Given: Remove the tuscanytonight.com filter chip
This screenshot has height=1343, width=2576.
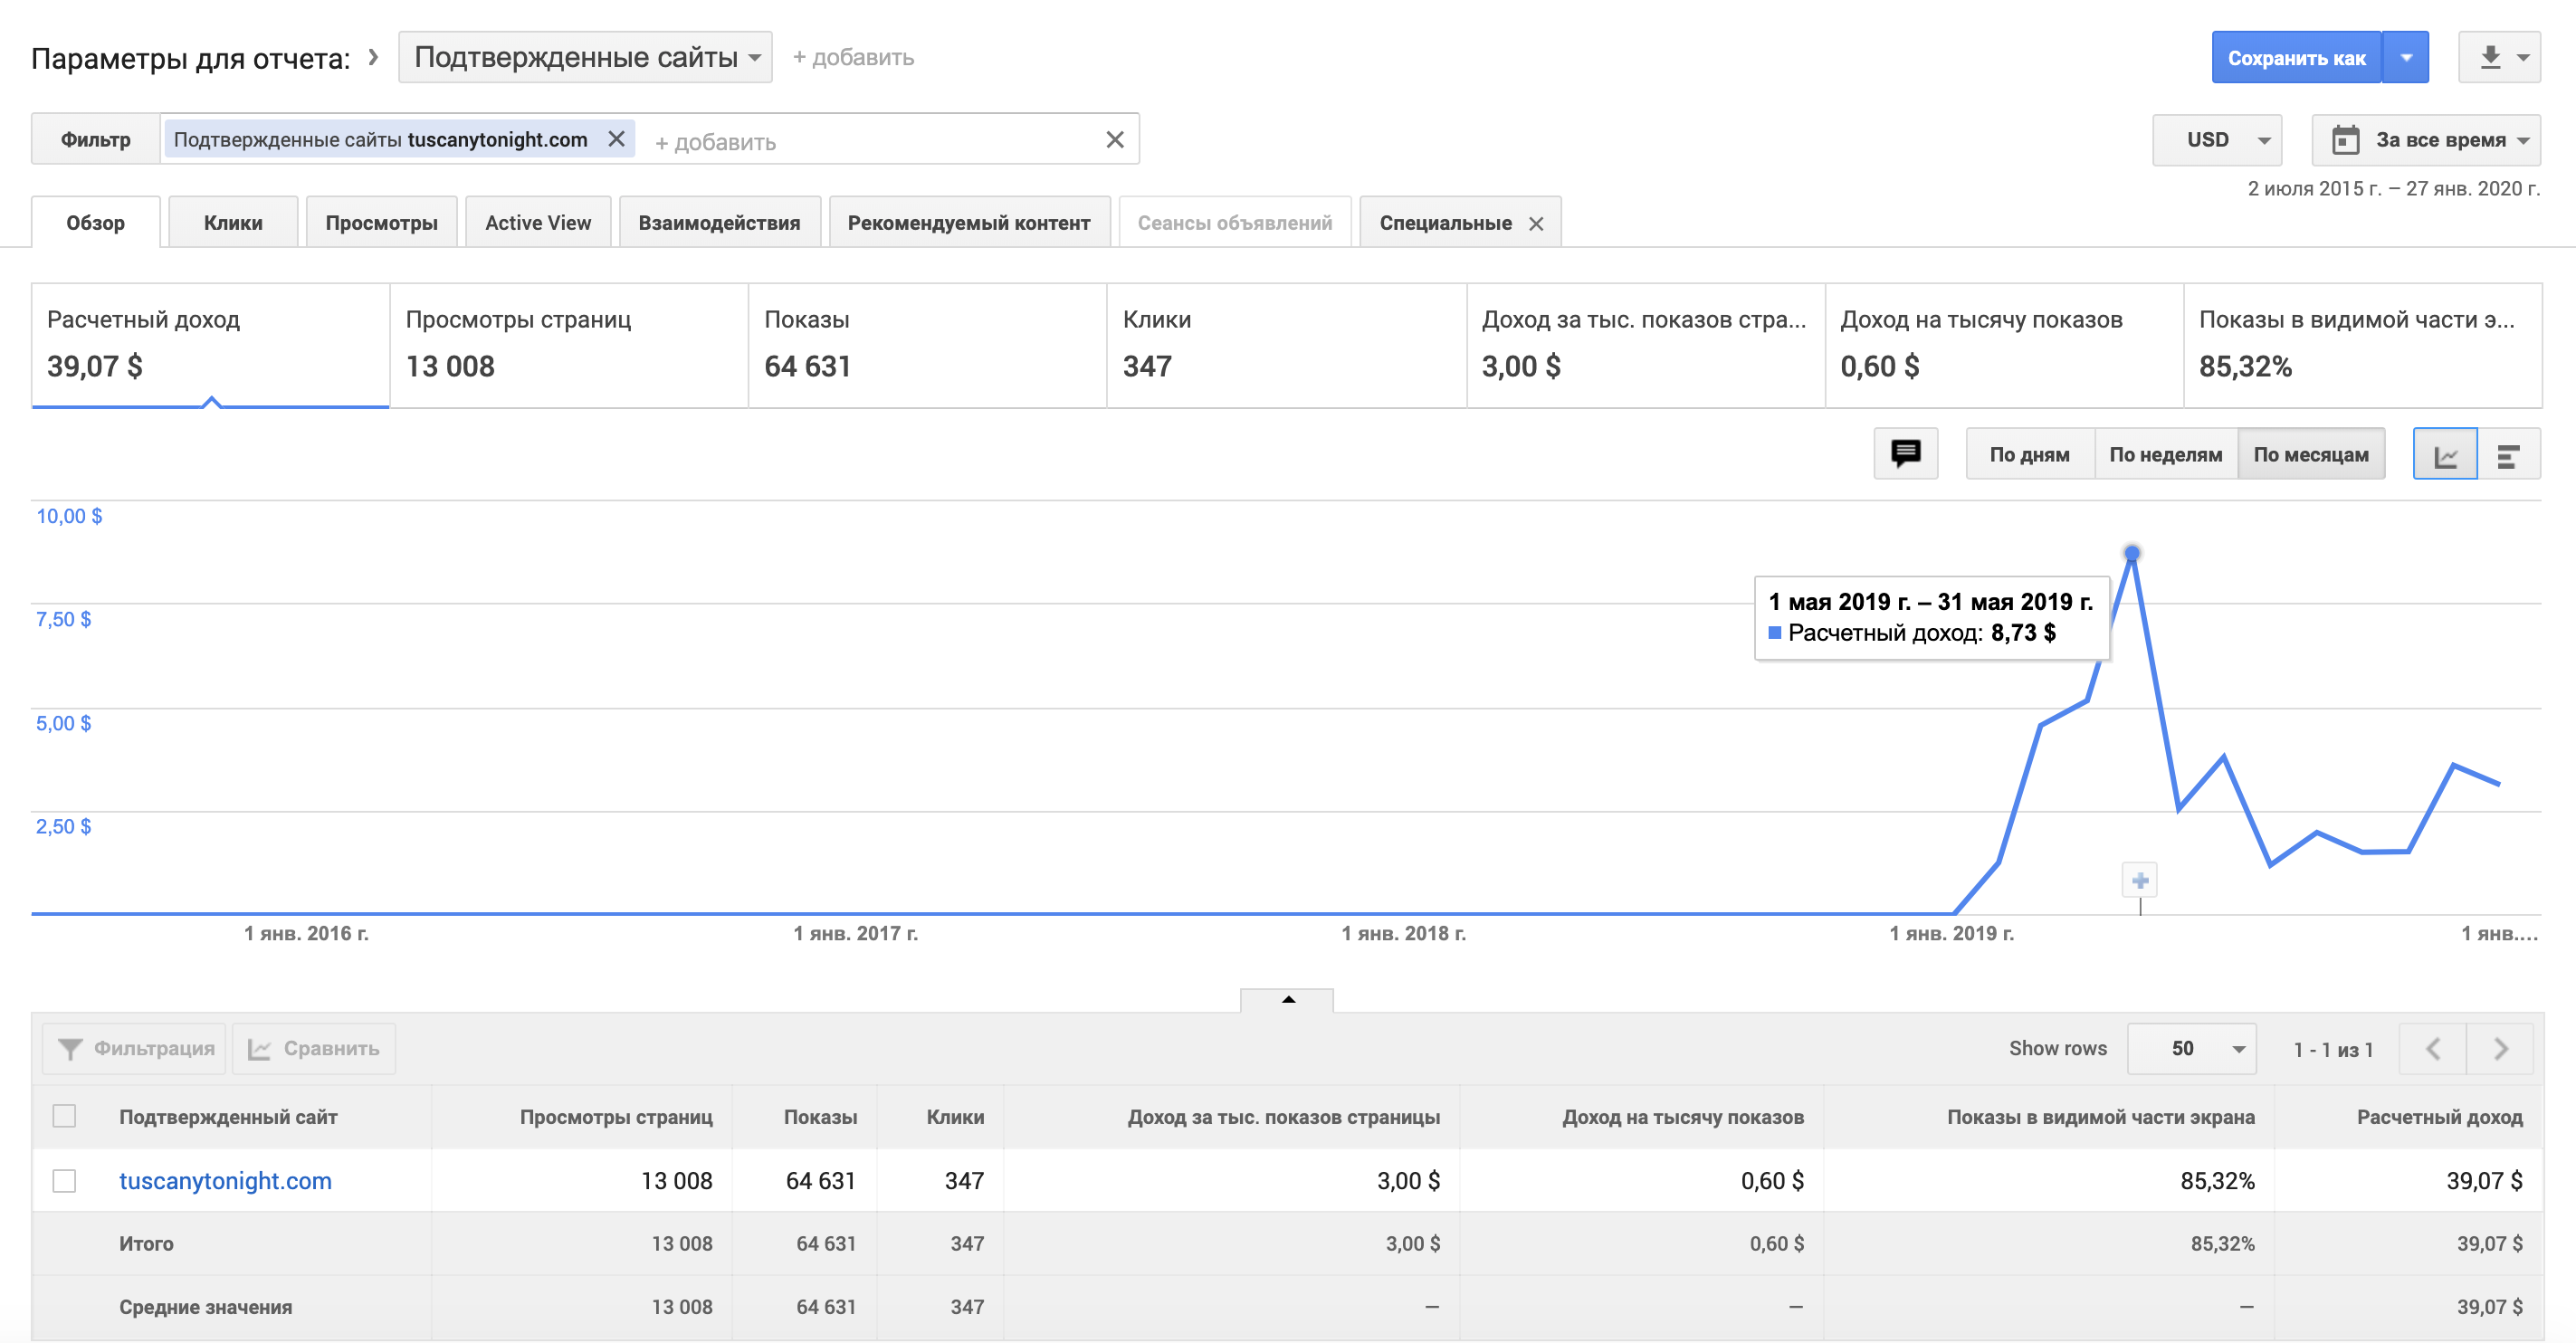Looking at the screenshot, I should point(617,139).
